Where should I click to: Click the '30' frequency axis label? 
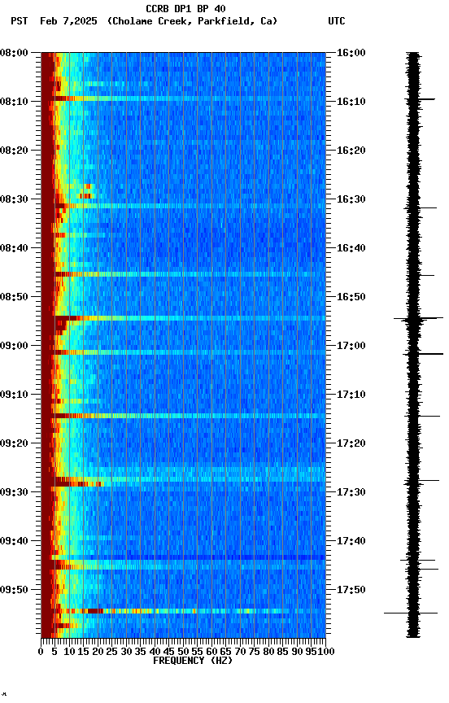click(x=126, y=653)
